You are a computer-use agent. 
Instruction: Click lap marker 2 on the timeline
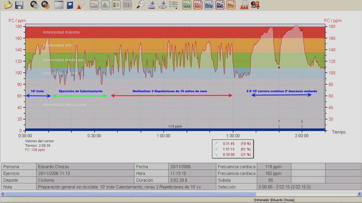(x=302, y=125)
